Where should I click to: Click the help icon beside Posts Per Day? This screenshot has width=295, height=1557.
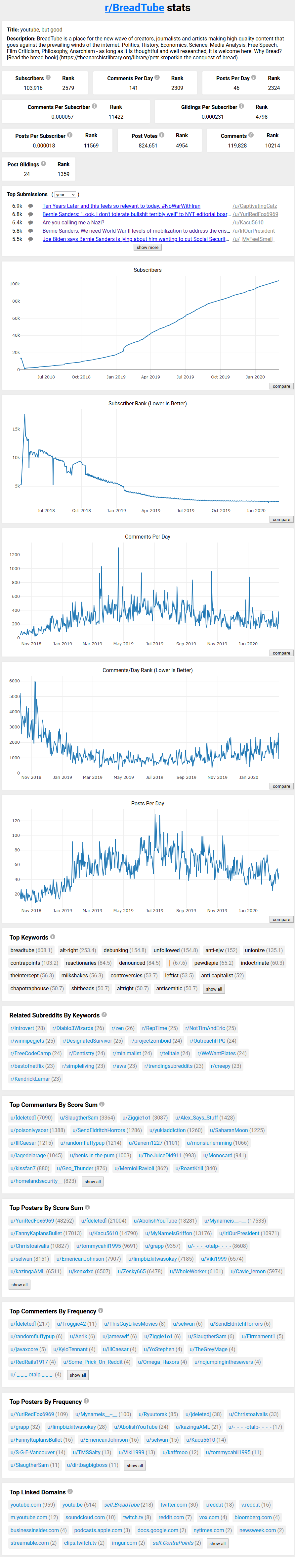254,77
